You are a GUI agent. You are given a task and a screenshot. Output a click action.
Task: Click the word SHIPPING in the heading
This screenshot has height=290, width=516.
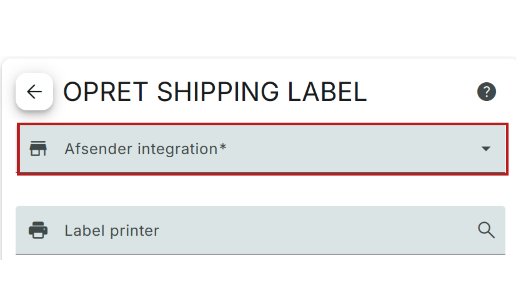pos(218,92)
